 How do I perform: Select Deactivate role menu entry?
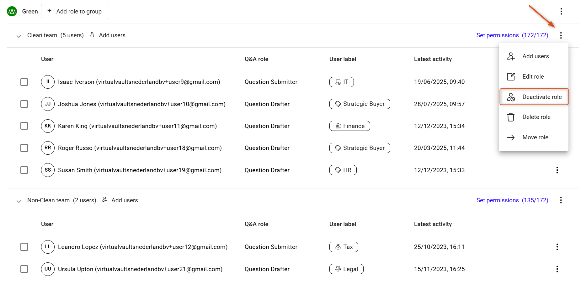(534, 97)
